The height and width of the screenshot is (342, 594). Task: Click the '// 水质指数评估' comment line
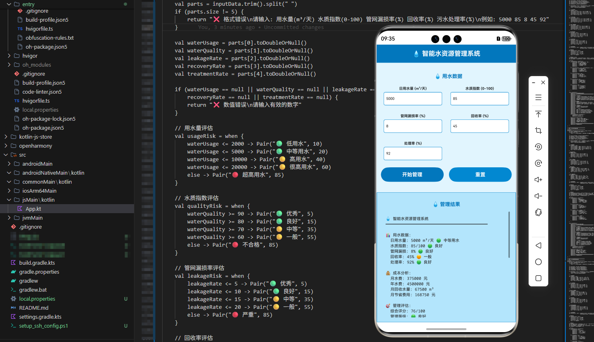197,198
